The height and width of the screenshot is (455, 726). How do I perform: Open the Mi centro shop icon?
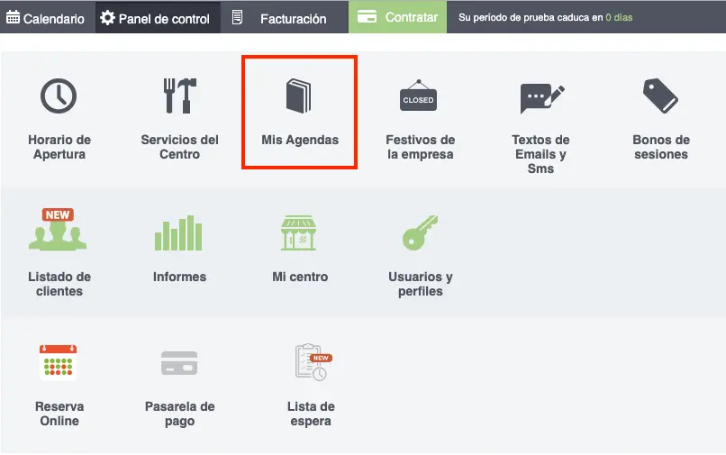coord(299,232)
